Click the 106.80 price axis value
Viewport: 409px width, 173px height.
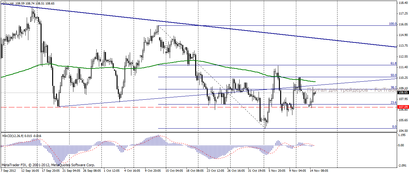point(403,110)
